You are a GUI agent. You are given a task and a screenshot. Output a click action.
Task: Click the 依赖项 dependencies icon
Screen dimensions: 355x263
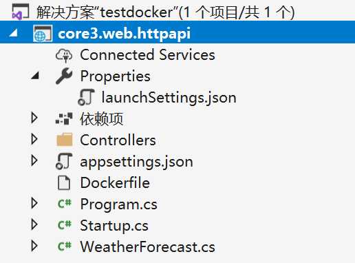[x=64, y=118]
